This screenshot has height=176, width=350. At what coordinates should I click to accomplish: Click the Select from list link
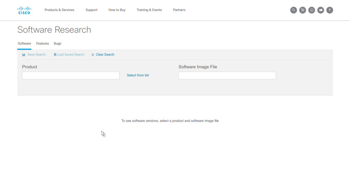(138, 75)
